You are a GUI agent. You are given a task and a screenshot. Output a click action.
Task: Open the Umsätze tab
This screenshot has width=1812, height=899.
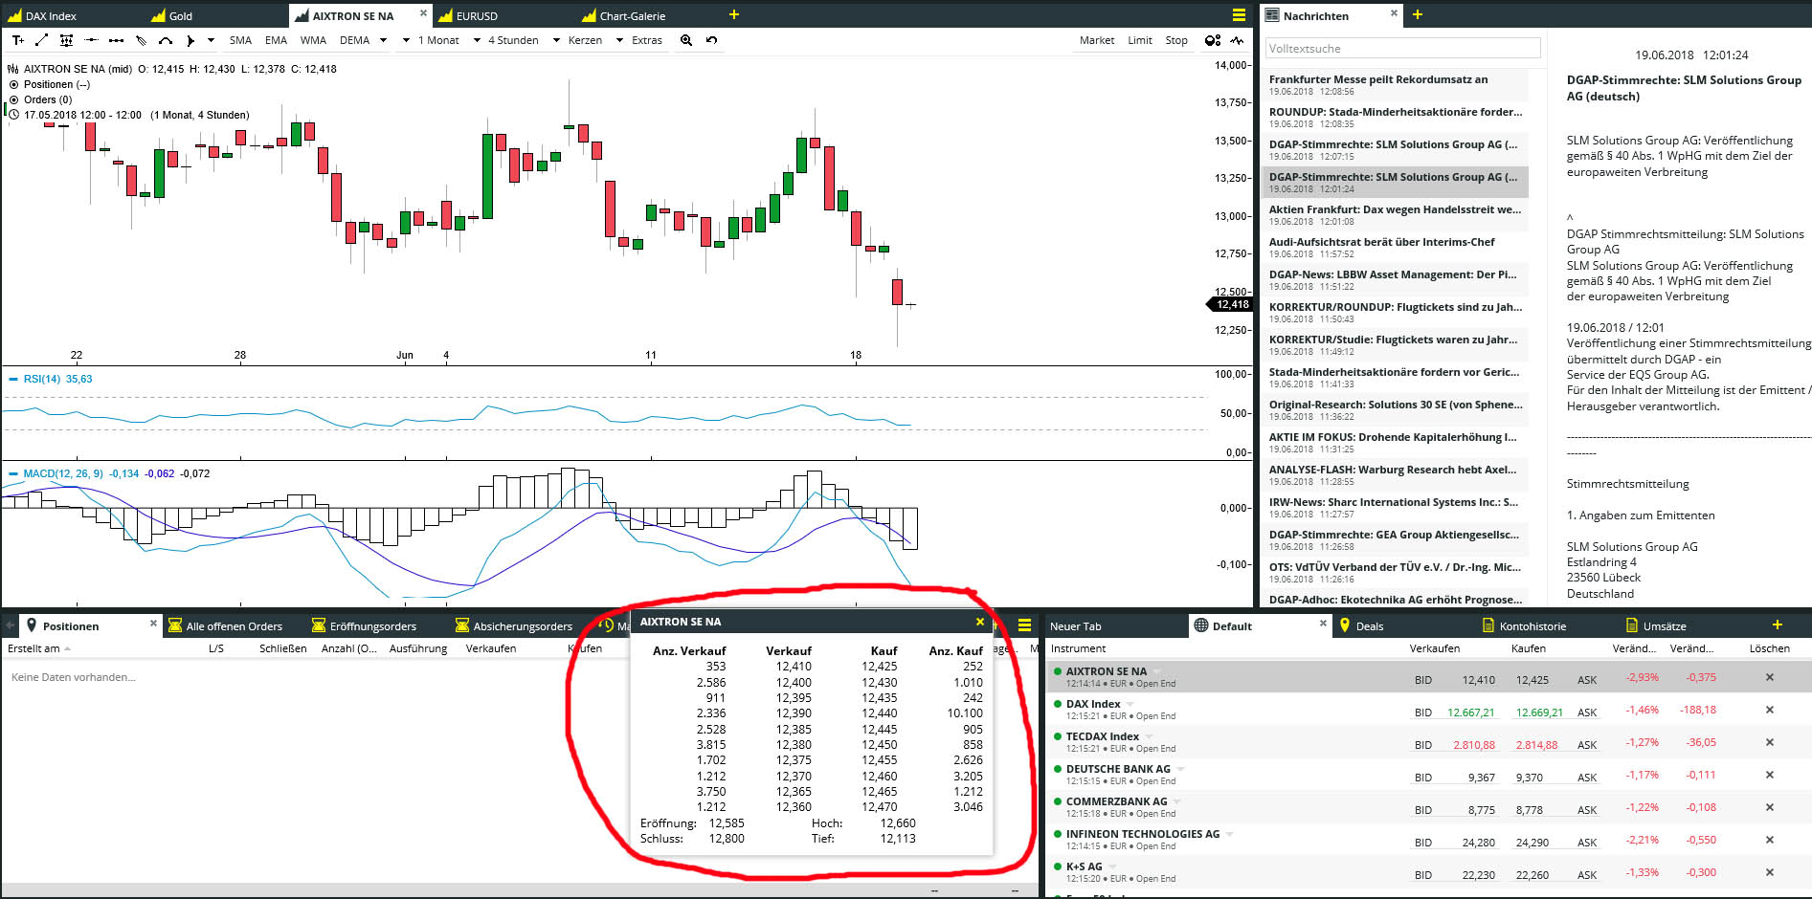1657,626
